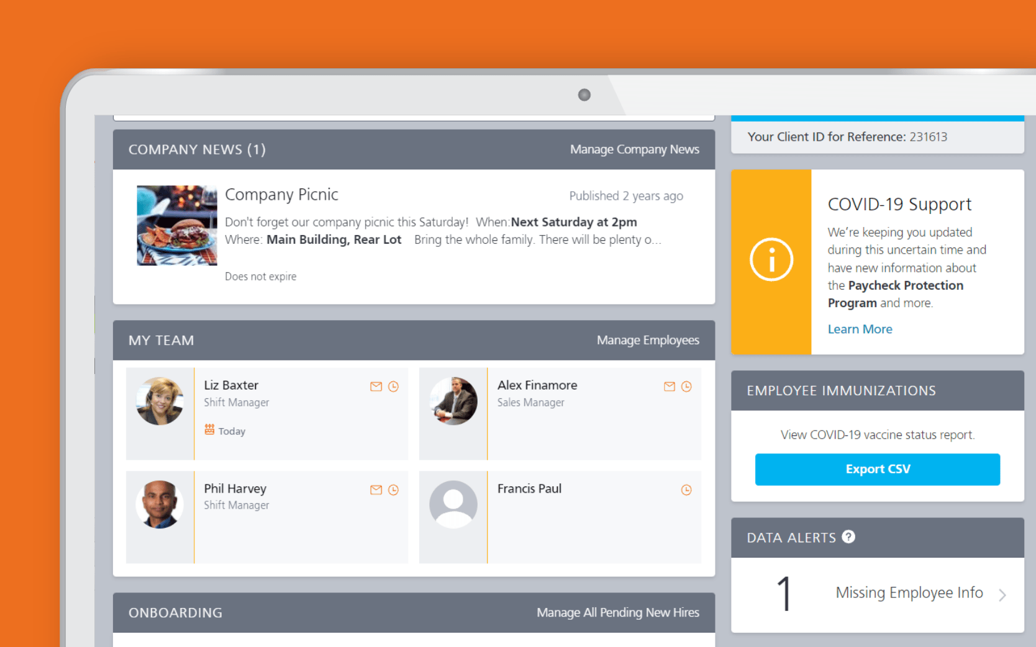The width and height of the screenshot is (1036, 647).
Task: Open Francis Paul's placeholder avatar
Action: [453, 504]
